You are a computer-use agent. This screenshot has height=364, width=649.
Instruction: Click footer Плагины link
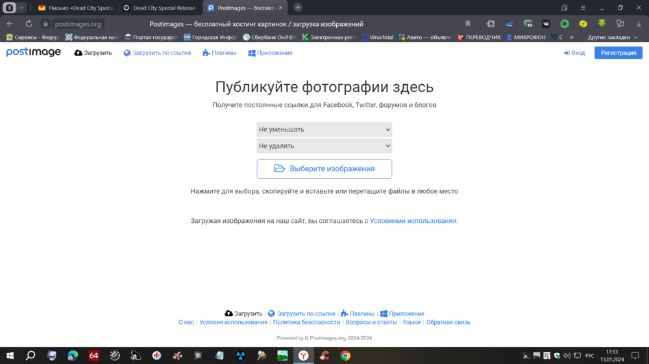(x=358, y=313)
